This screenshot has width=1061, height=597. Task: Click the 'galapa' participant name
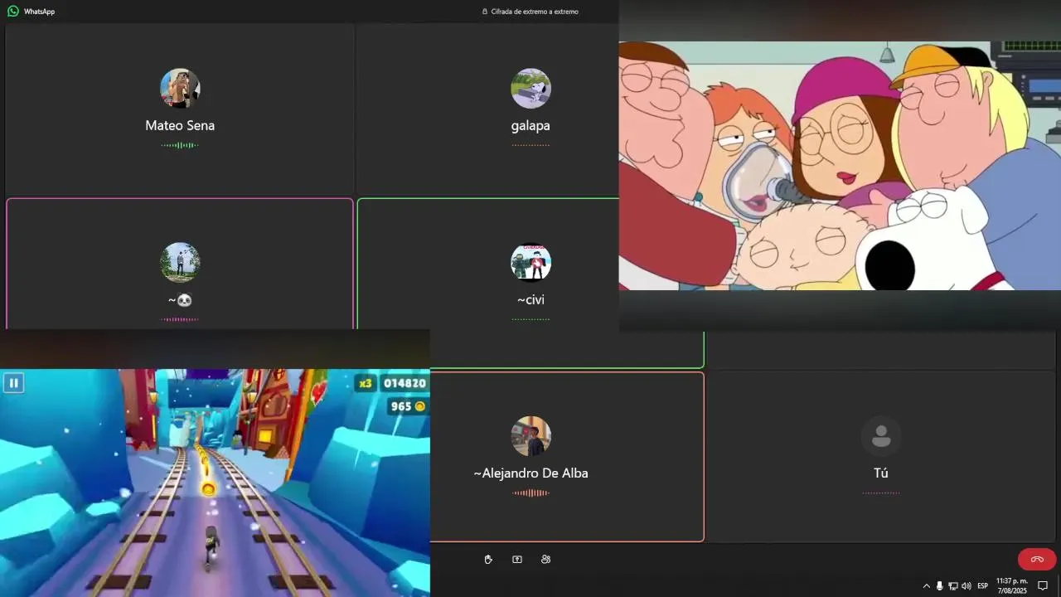530,126
